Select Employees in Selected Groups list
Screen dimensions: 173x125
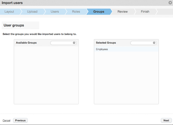126,49
